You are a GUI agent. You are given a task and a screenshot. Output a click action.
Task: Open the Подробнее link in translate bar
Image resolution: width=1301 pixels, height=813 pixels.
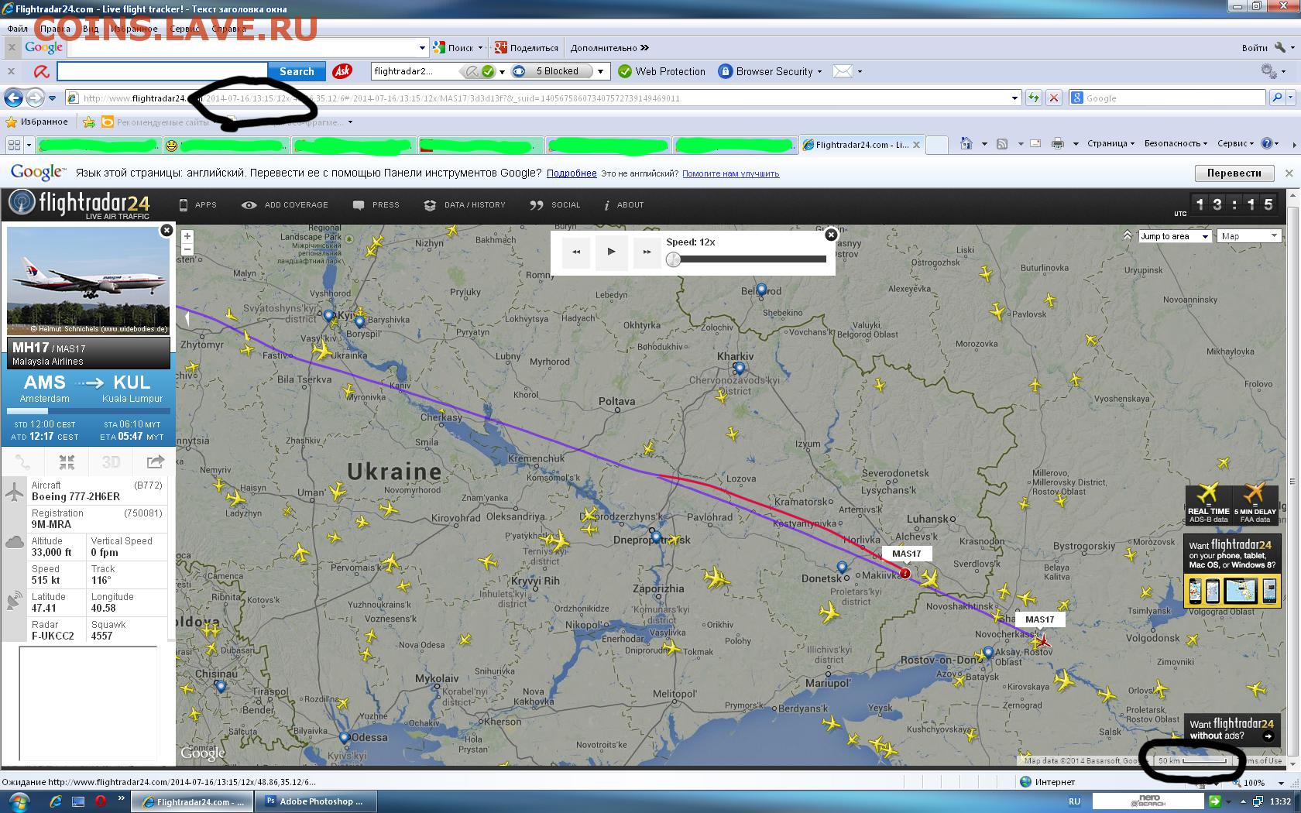(x=572, y=173)
